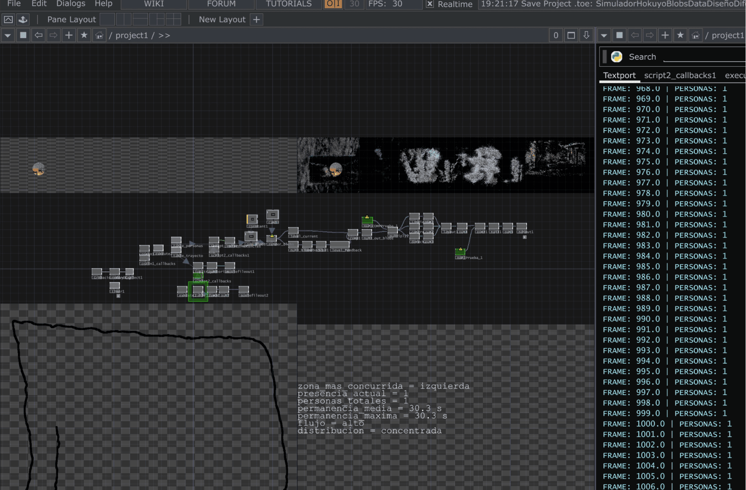The image size is (746, 490).
Task: Select the constant1 node
Action: (252, 219)
